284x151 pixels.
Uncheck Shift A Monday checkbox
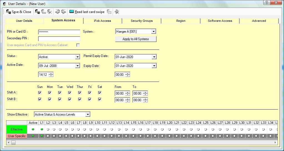(50, 93)
